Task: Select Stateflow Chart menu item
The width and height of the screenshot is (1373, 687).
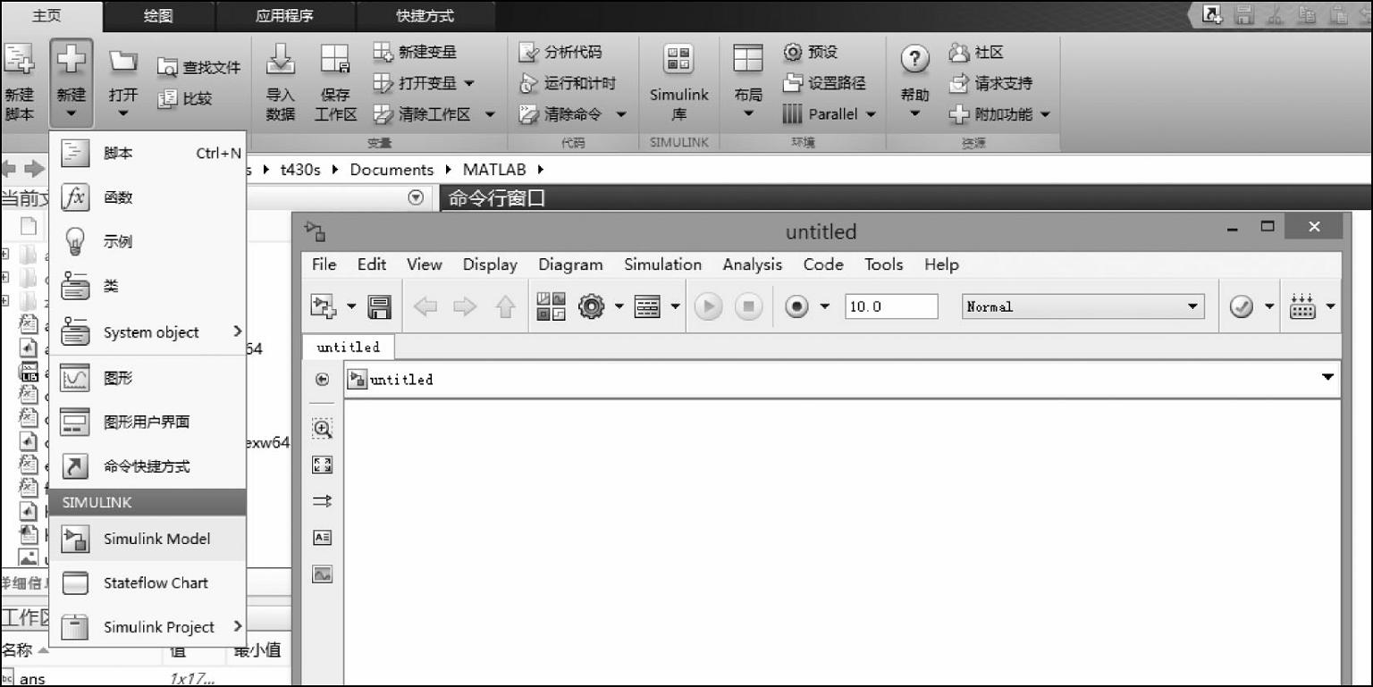Action: [x=147, y=582]
